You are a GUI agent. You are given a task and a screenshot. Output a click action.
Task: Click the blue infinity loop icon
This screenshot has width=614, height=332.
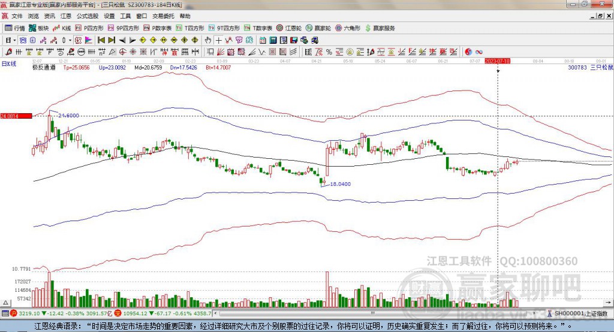[478, 52]
